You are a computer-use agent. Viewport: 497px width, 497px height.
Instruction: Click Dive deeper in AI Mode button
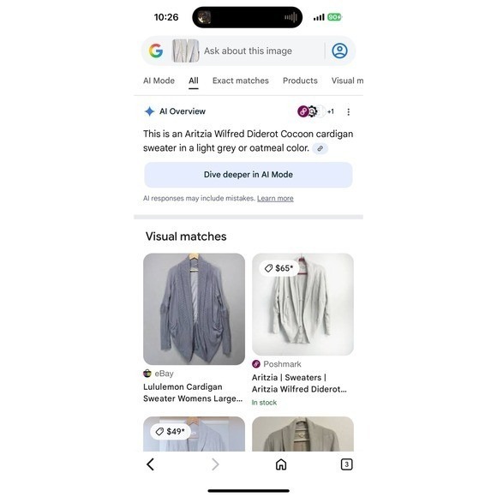tap(248, 175)
